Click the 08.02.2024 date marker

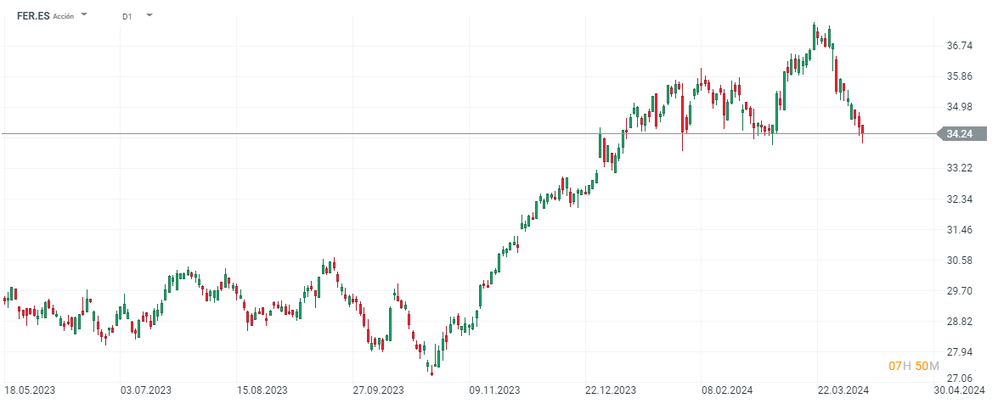(x=727, y=390)
